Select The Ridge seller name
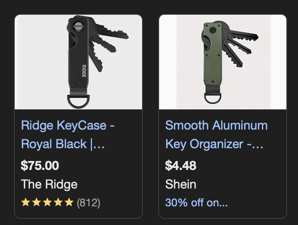This screenshot has width=298, height=225. tap(49, 184)
